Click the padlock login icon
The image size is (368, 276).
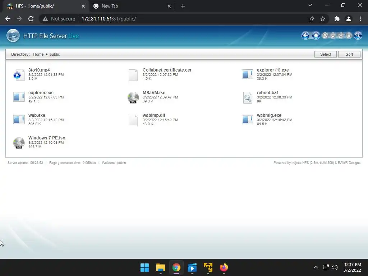click(349, 36)
